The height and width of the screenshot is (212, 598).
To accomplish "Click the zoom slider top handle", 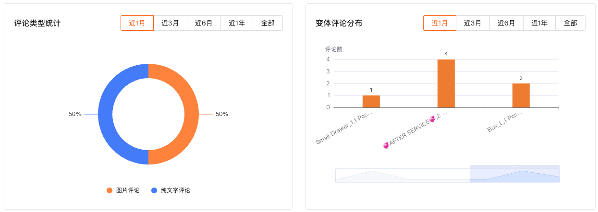I will click(x=515, y=166).
